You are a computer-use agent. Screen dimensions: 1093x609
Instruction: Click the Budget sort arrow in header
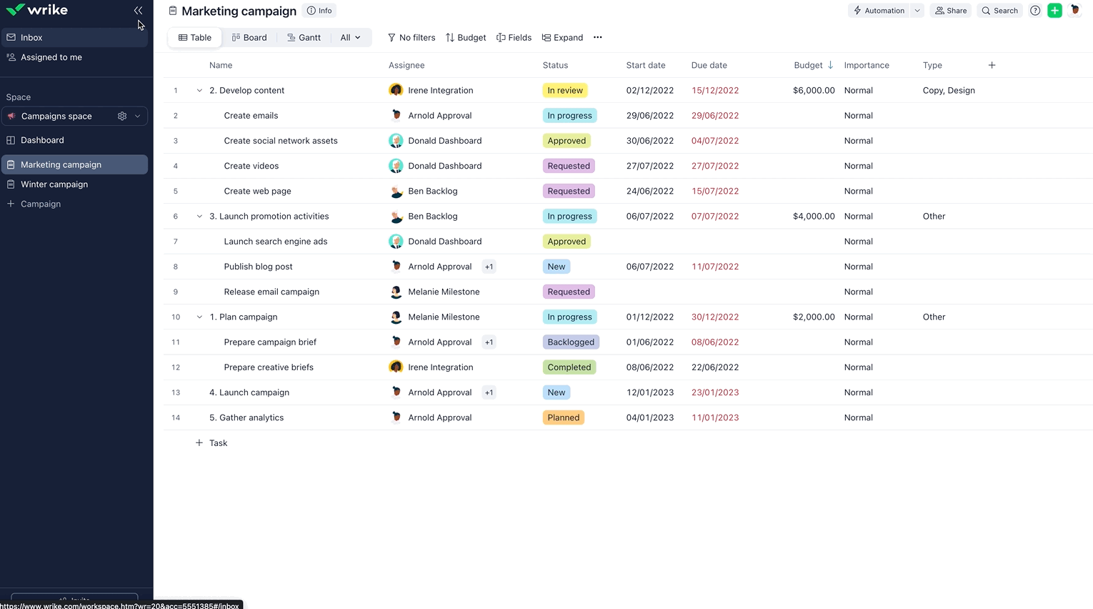pyautogui.click(x=830, y=65)
